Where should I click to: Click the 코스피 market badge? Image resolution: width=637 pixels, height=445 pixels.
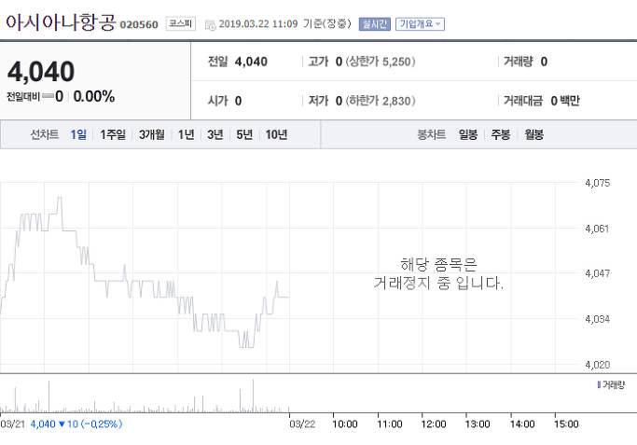coord(181,23)
